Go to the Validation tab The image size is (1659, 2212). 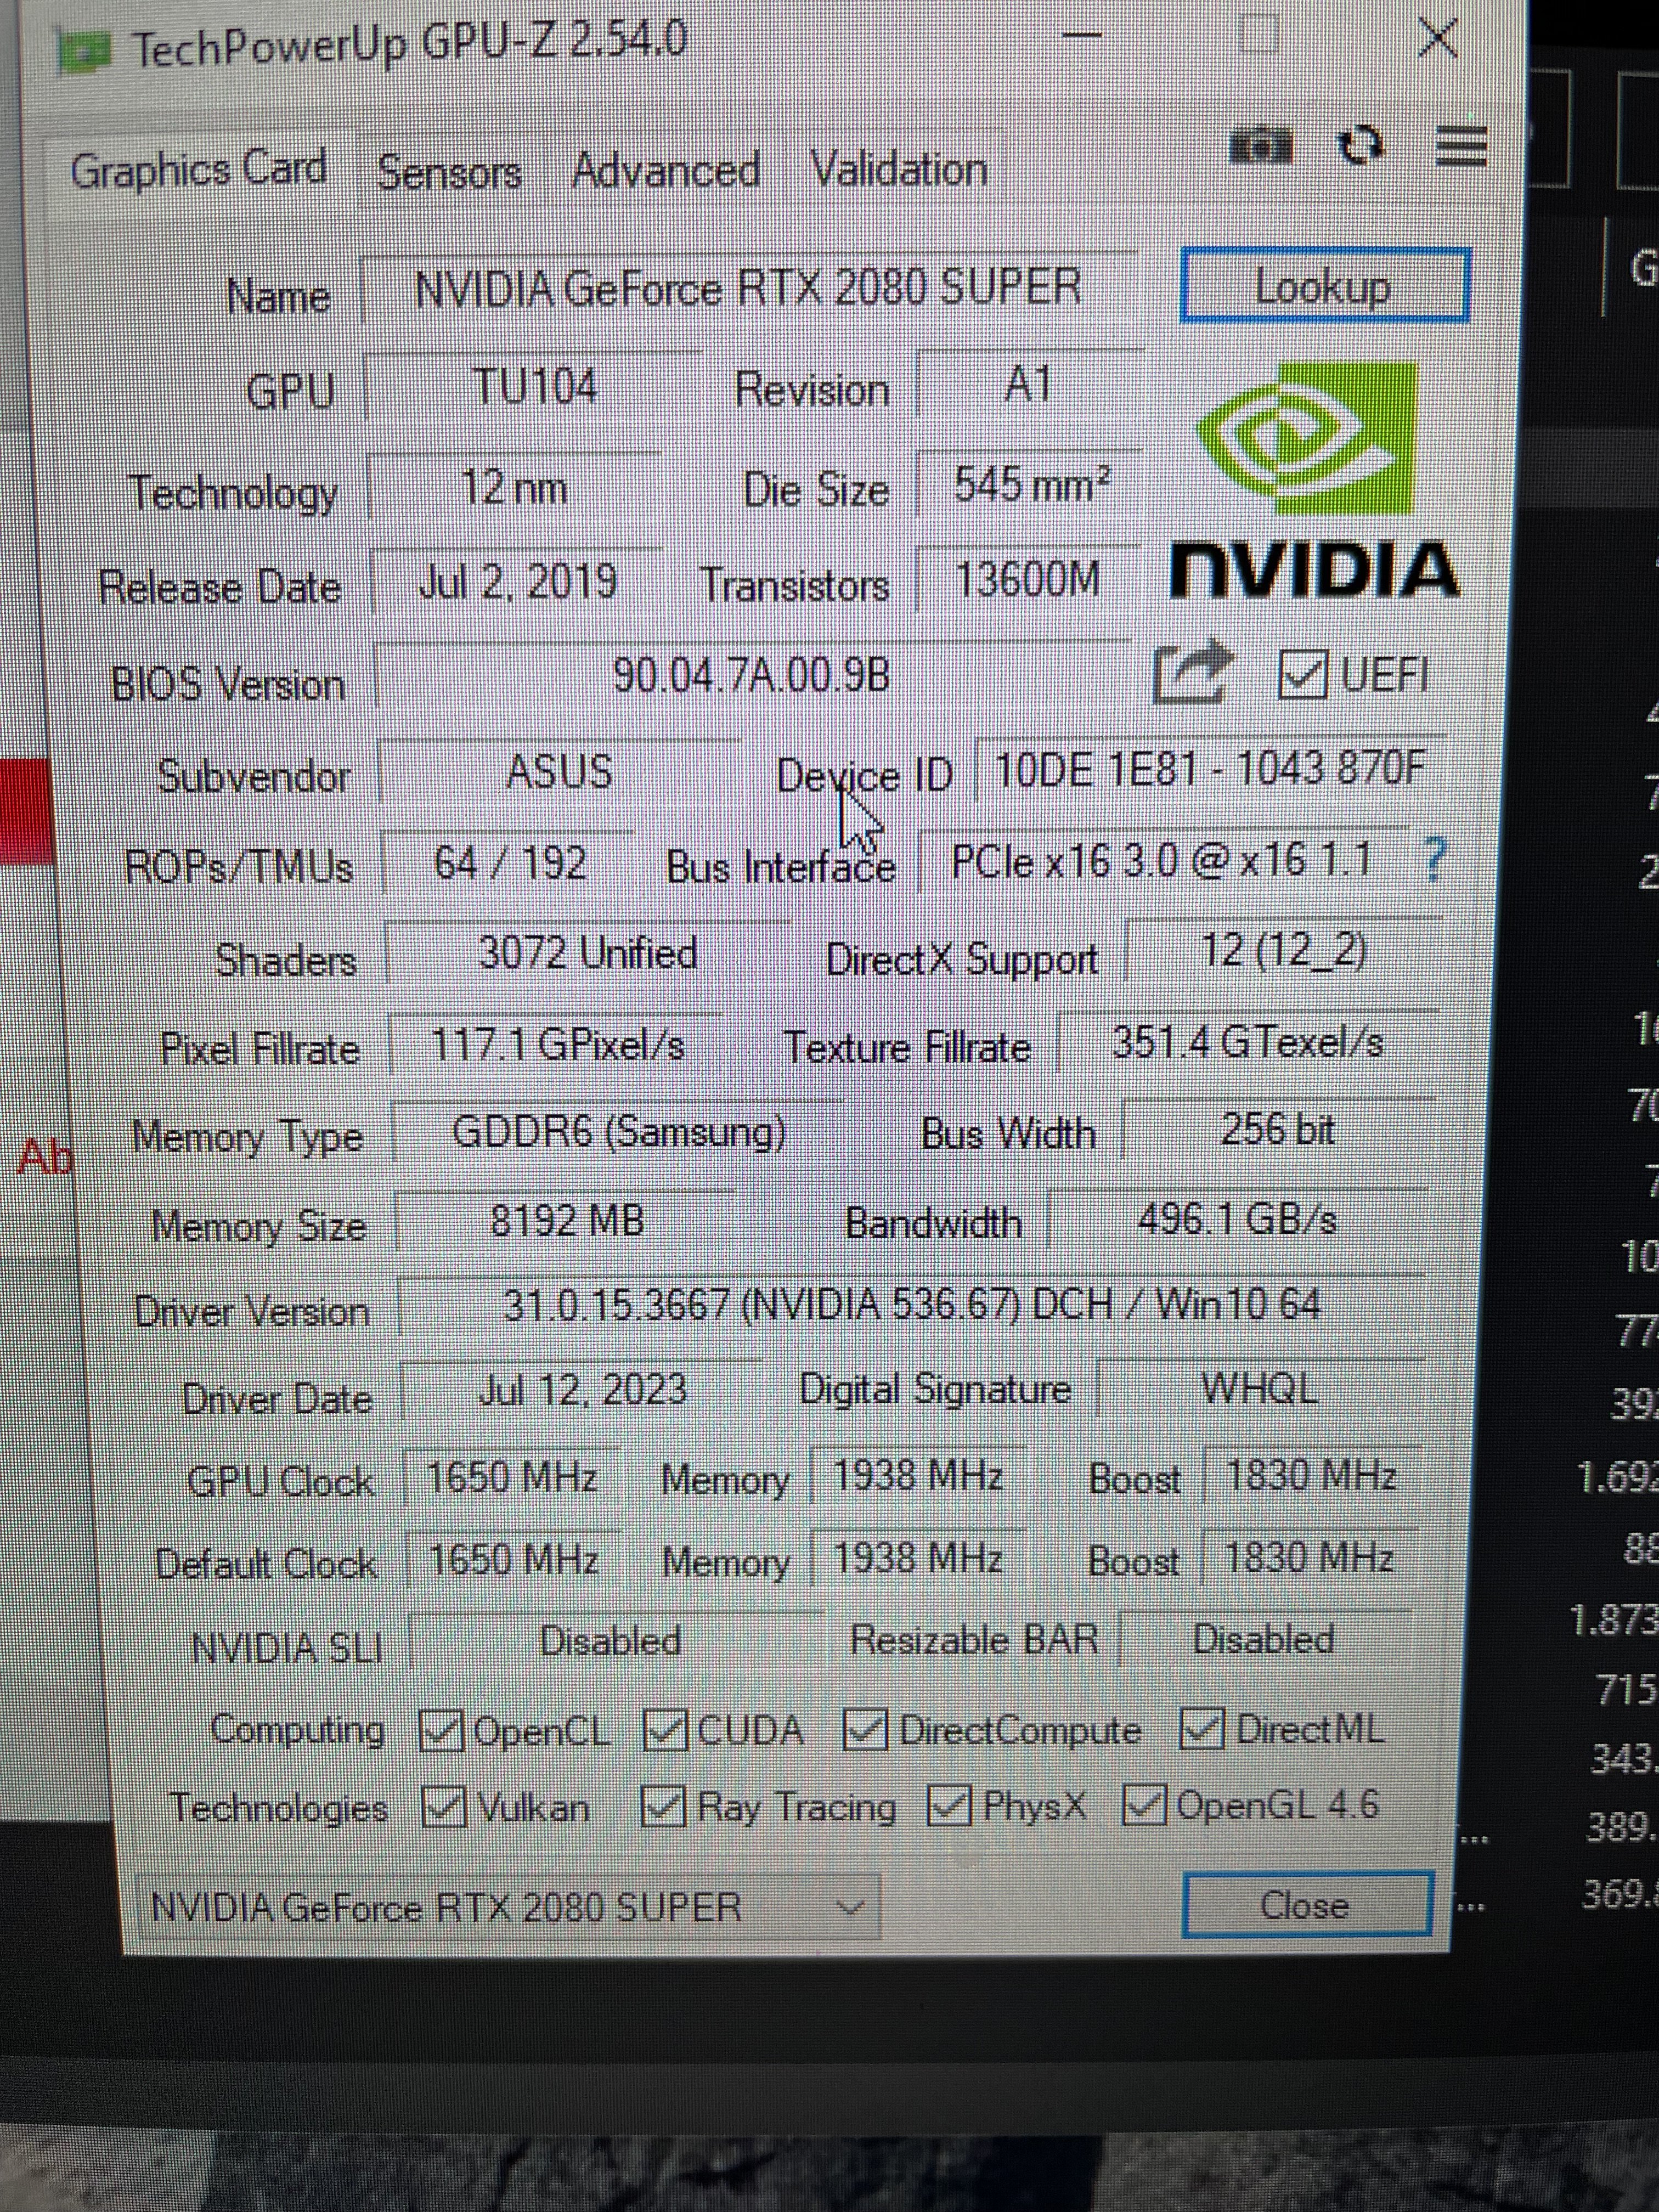point(898,168)
